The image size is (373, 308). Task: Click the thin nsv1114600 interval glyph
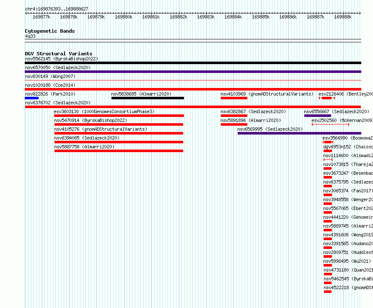(x=328, y=160)
